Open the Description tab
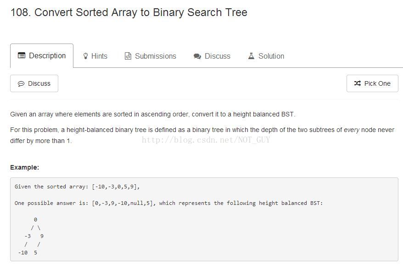403x270 pixels. 42,55
